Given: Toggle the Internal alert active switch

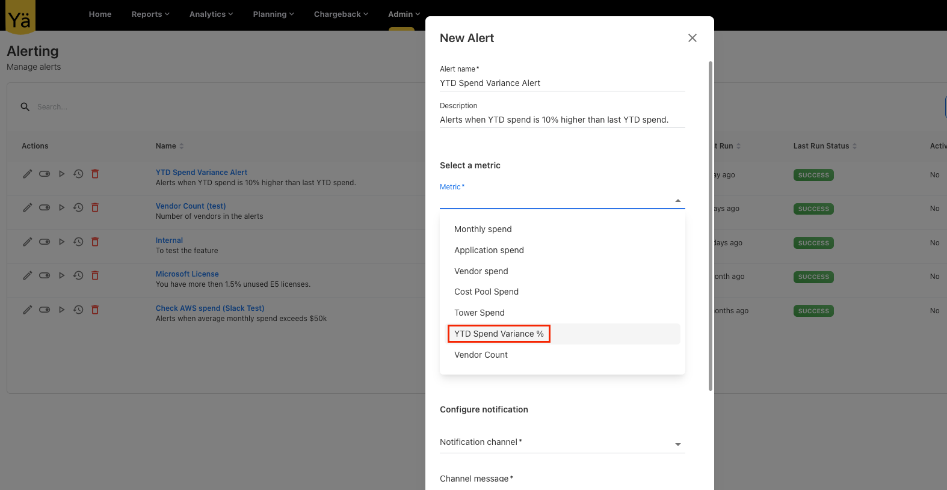Looking at the screenshot, I should (x=45, y=242).
